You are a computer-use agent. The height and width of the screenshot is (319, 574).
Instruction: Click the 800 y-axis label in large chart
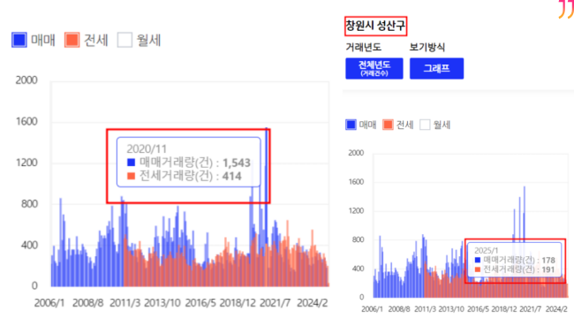pyautogui.click(x=29, y=203)
